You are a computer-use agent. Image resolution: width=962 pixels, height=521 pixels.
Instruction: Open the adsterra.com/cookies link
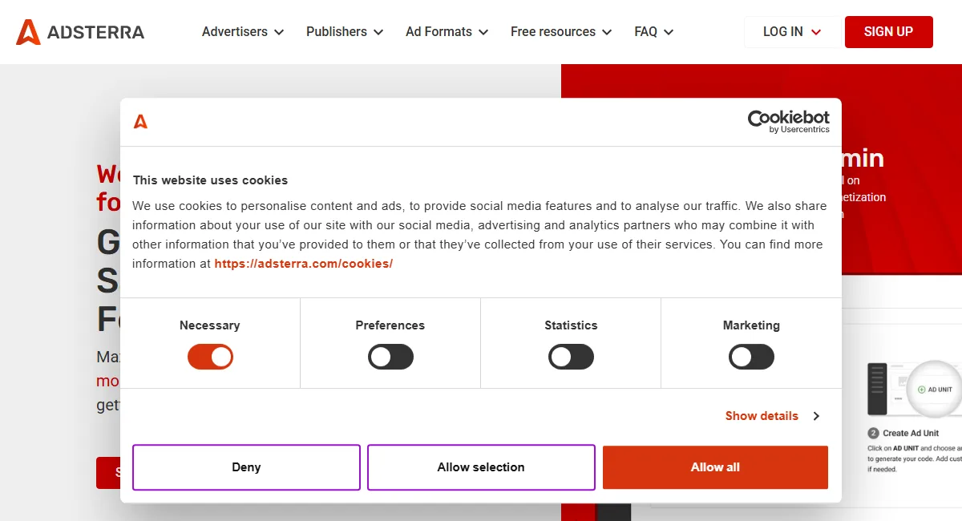(x=304, y=264)
